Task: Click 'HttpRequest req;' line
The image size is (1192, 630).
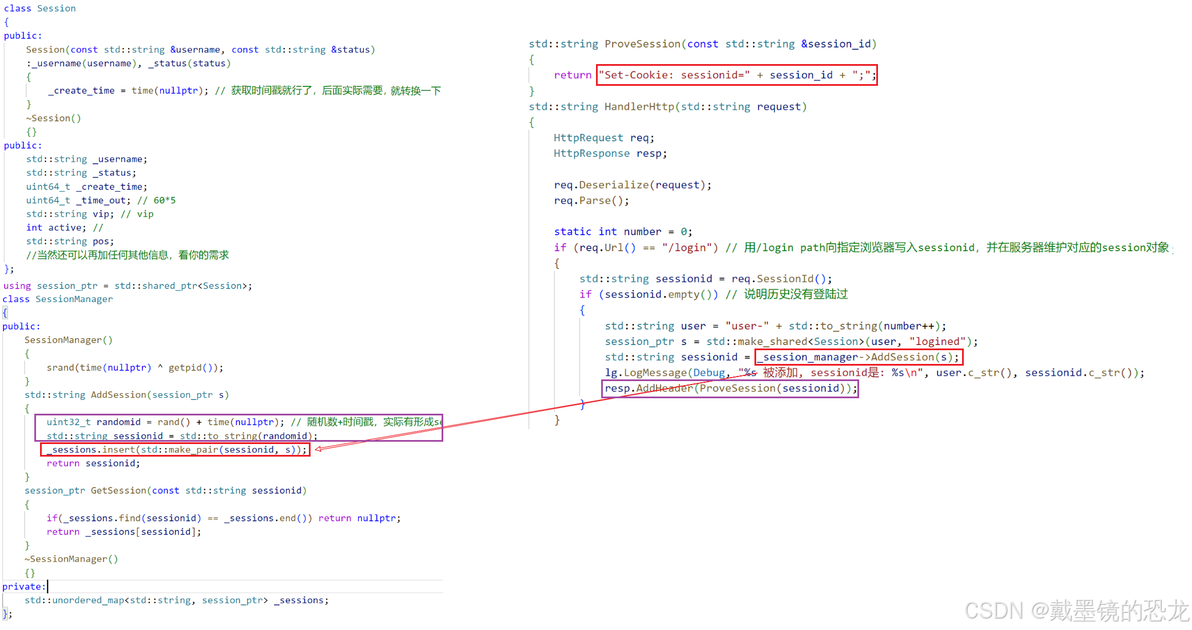Action: 604,138
